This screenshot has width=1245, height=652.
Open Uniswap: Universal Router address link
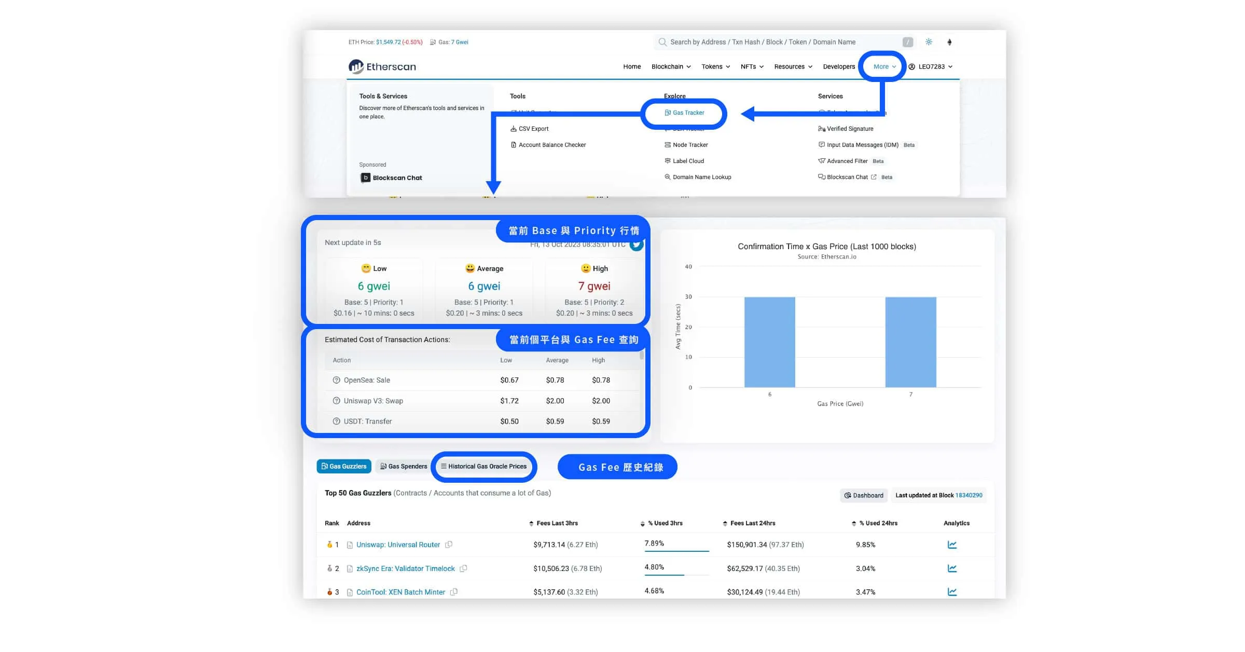[x=398, y=545]
